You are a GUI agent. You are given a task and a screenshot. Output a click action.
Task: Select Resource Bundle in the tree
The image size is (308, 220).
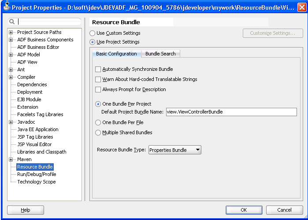pyautogui.click(x=35, y=167)
